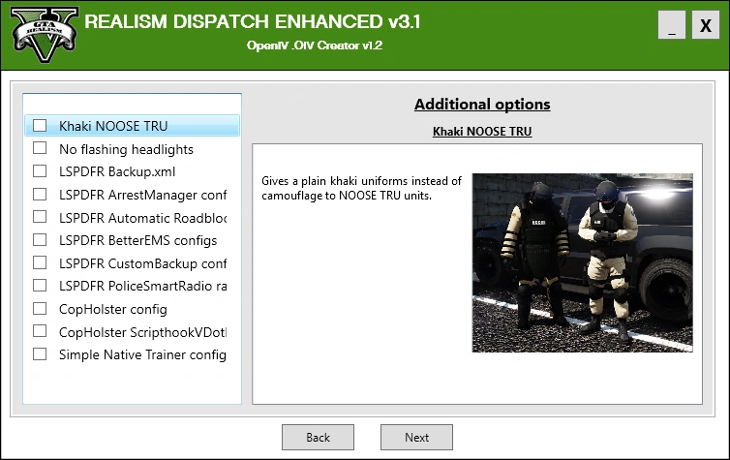This screenshot has height=460, width=730.
Task: Click the 'Additional options' heading
Action: (482, 105)
